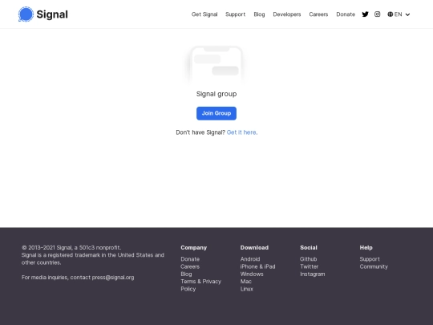Open Terms & Privacy Policy link

[200, 285]
